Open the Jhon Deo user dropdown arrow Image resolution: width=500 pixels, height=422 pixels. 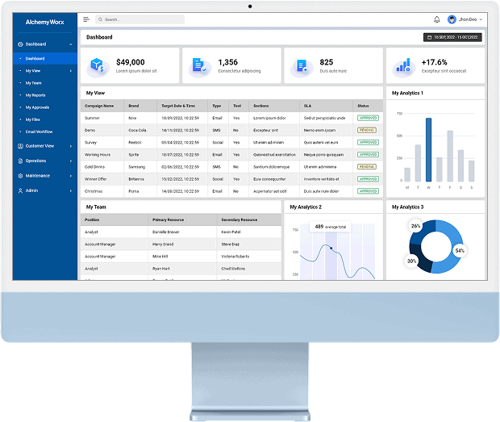[x=481, y=19]
